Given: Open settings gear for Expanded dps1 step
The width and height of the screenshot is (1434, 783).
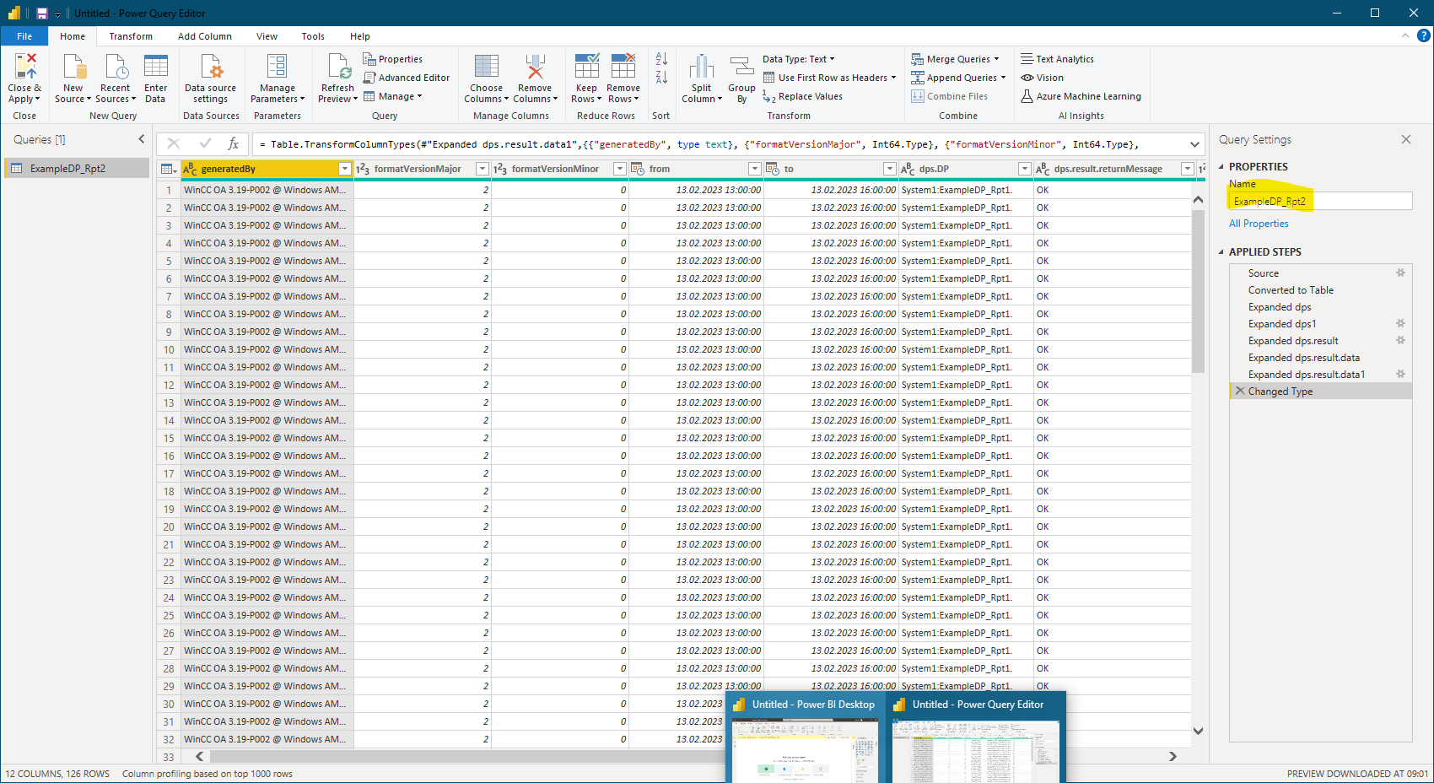Looking at the screenshot, I should (1400, 323).
